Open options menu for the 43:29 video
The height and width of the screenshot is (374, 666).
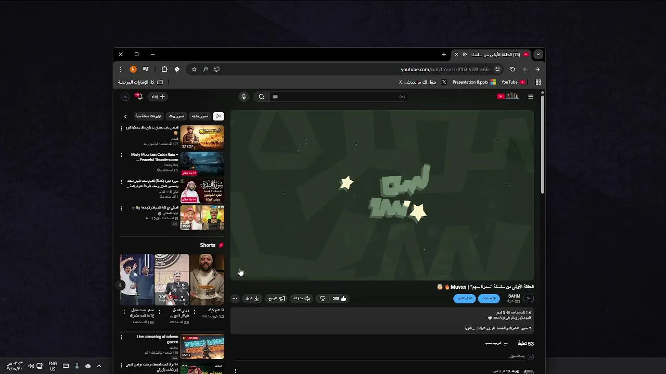pos(121,208)
